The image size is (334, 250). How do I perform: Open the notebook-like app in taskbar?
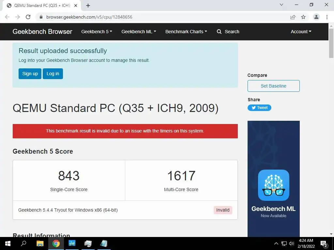coord(104,243)
